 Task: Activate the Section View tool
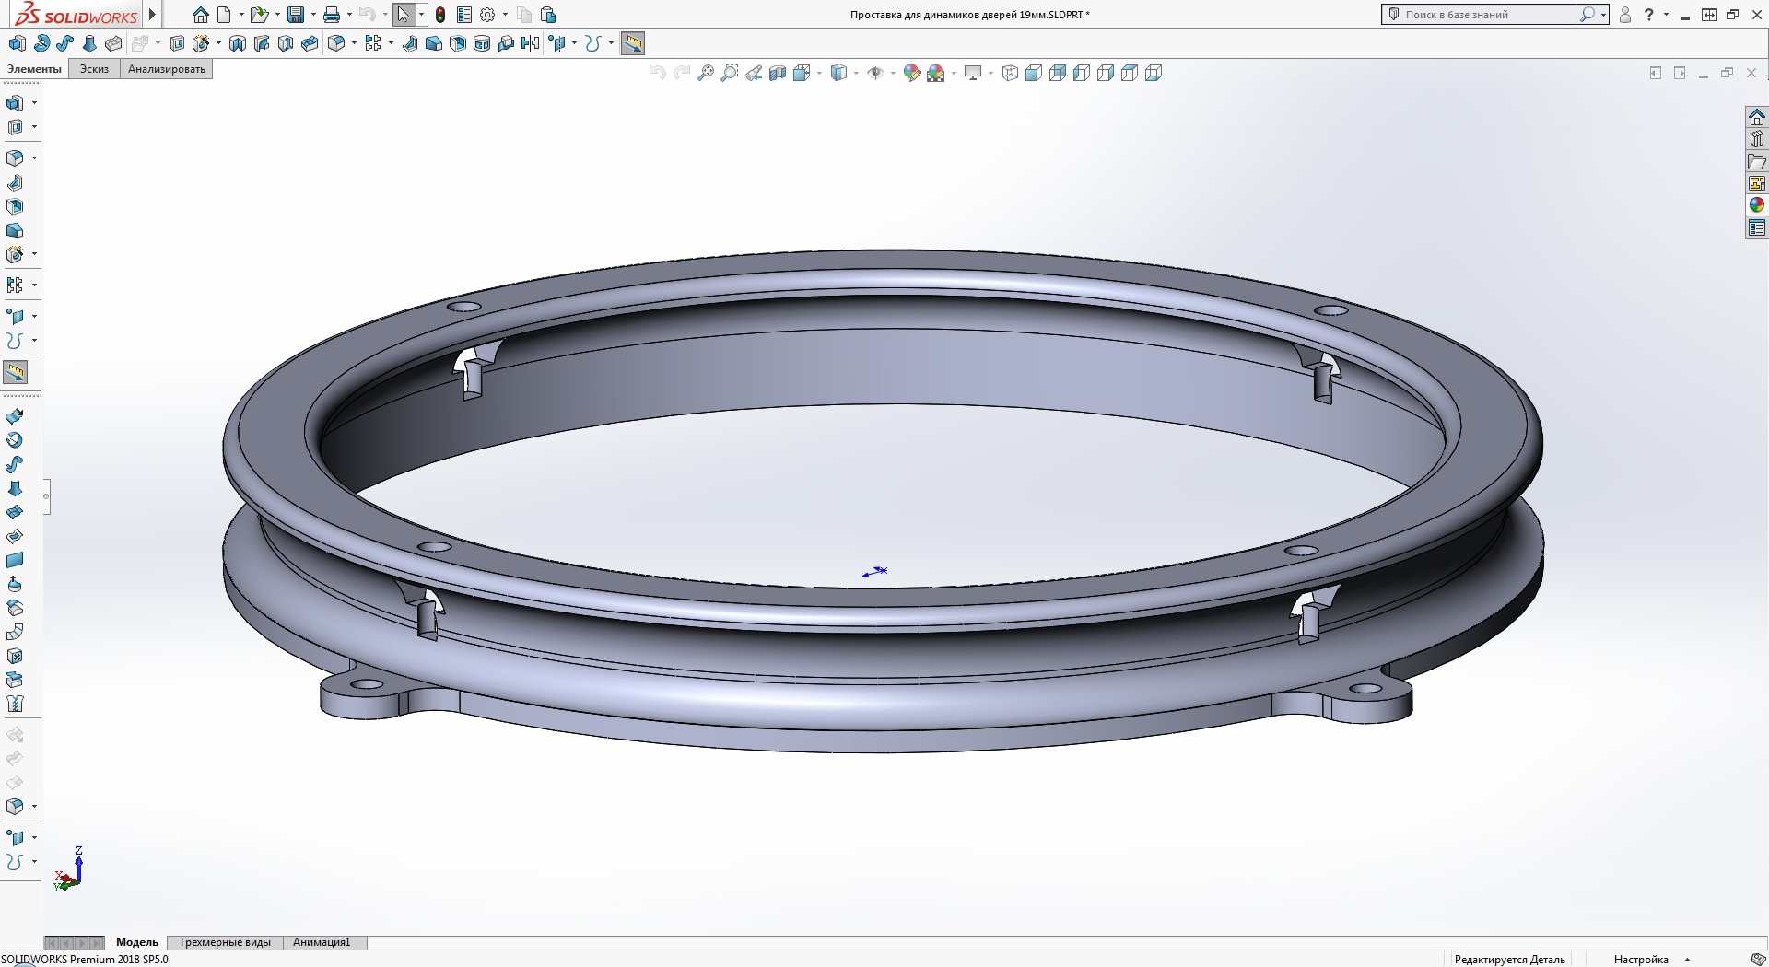pos(778,73)
